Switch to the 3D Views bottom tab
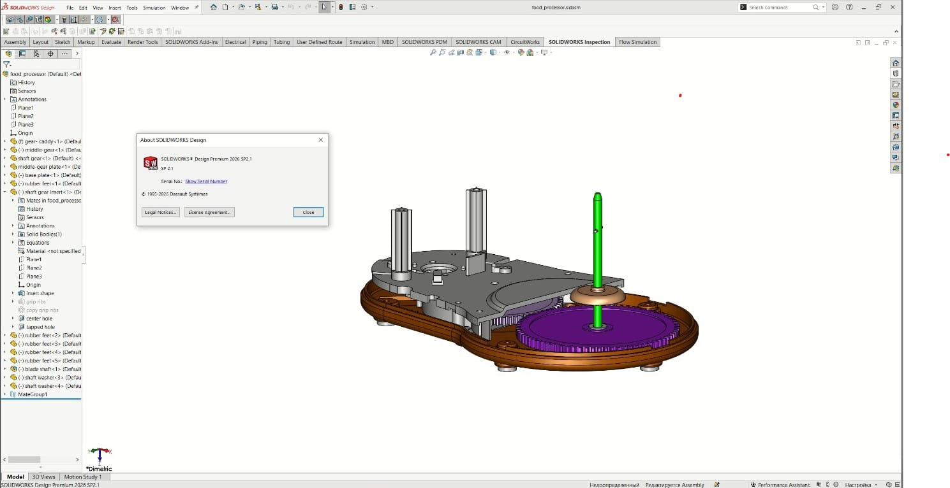 44,477
